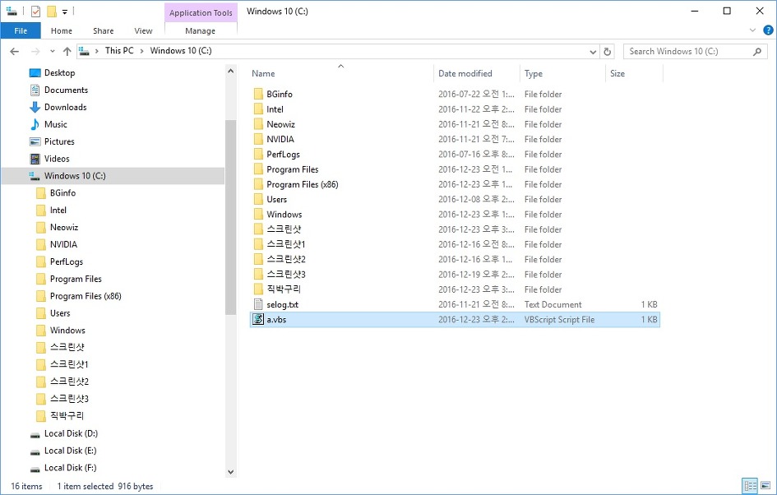Open the Customize Quick Access Toolbar dropdown

click(x=64, y=12)
